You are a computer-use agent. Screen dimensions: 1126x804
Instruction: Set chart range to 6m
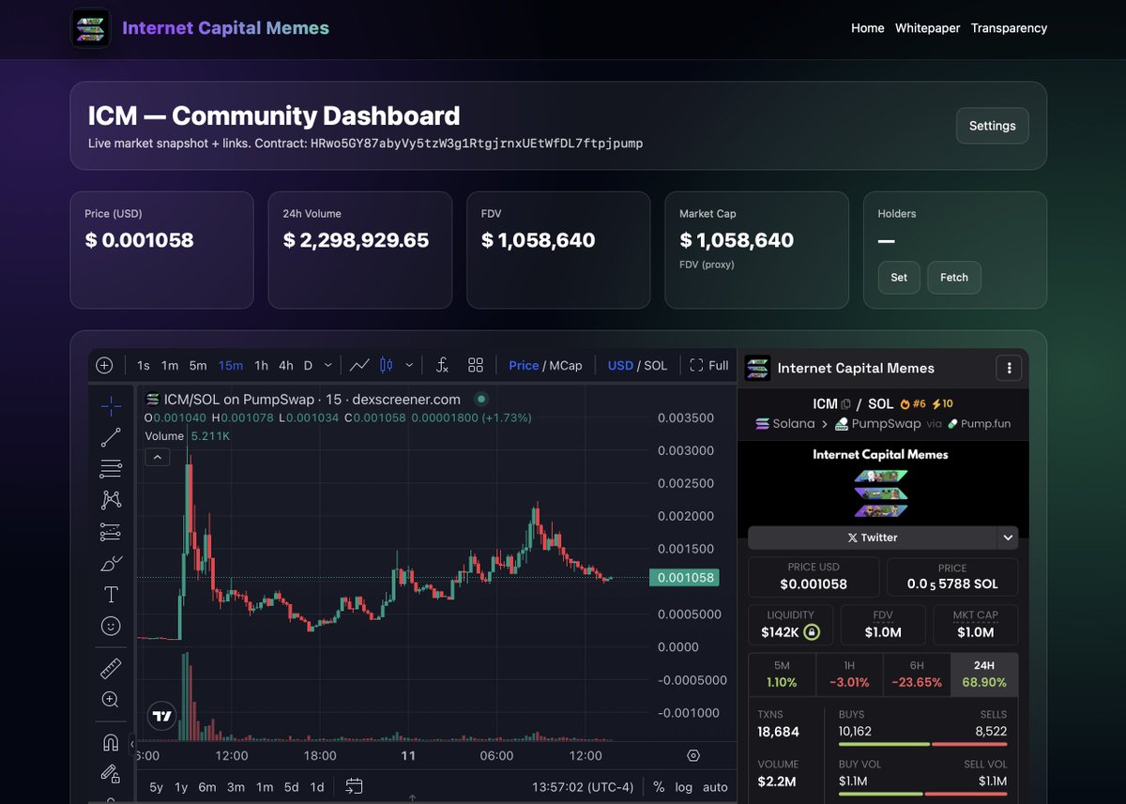click(206, 786)
